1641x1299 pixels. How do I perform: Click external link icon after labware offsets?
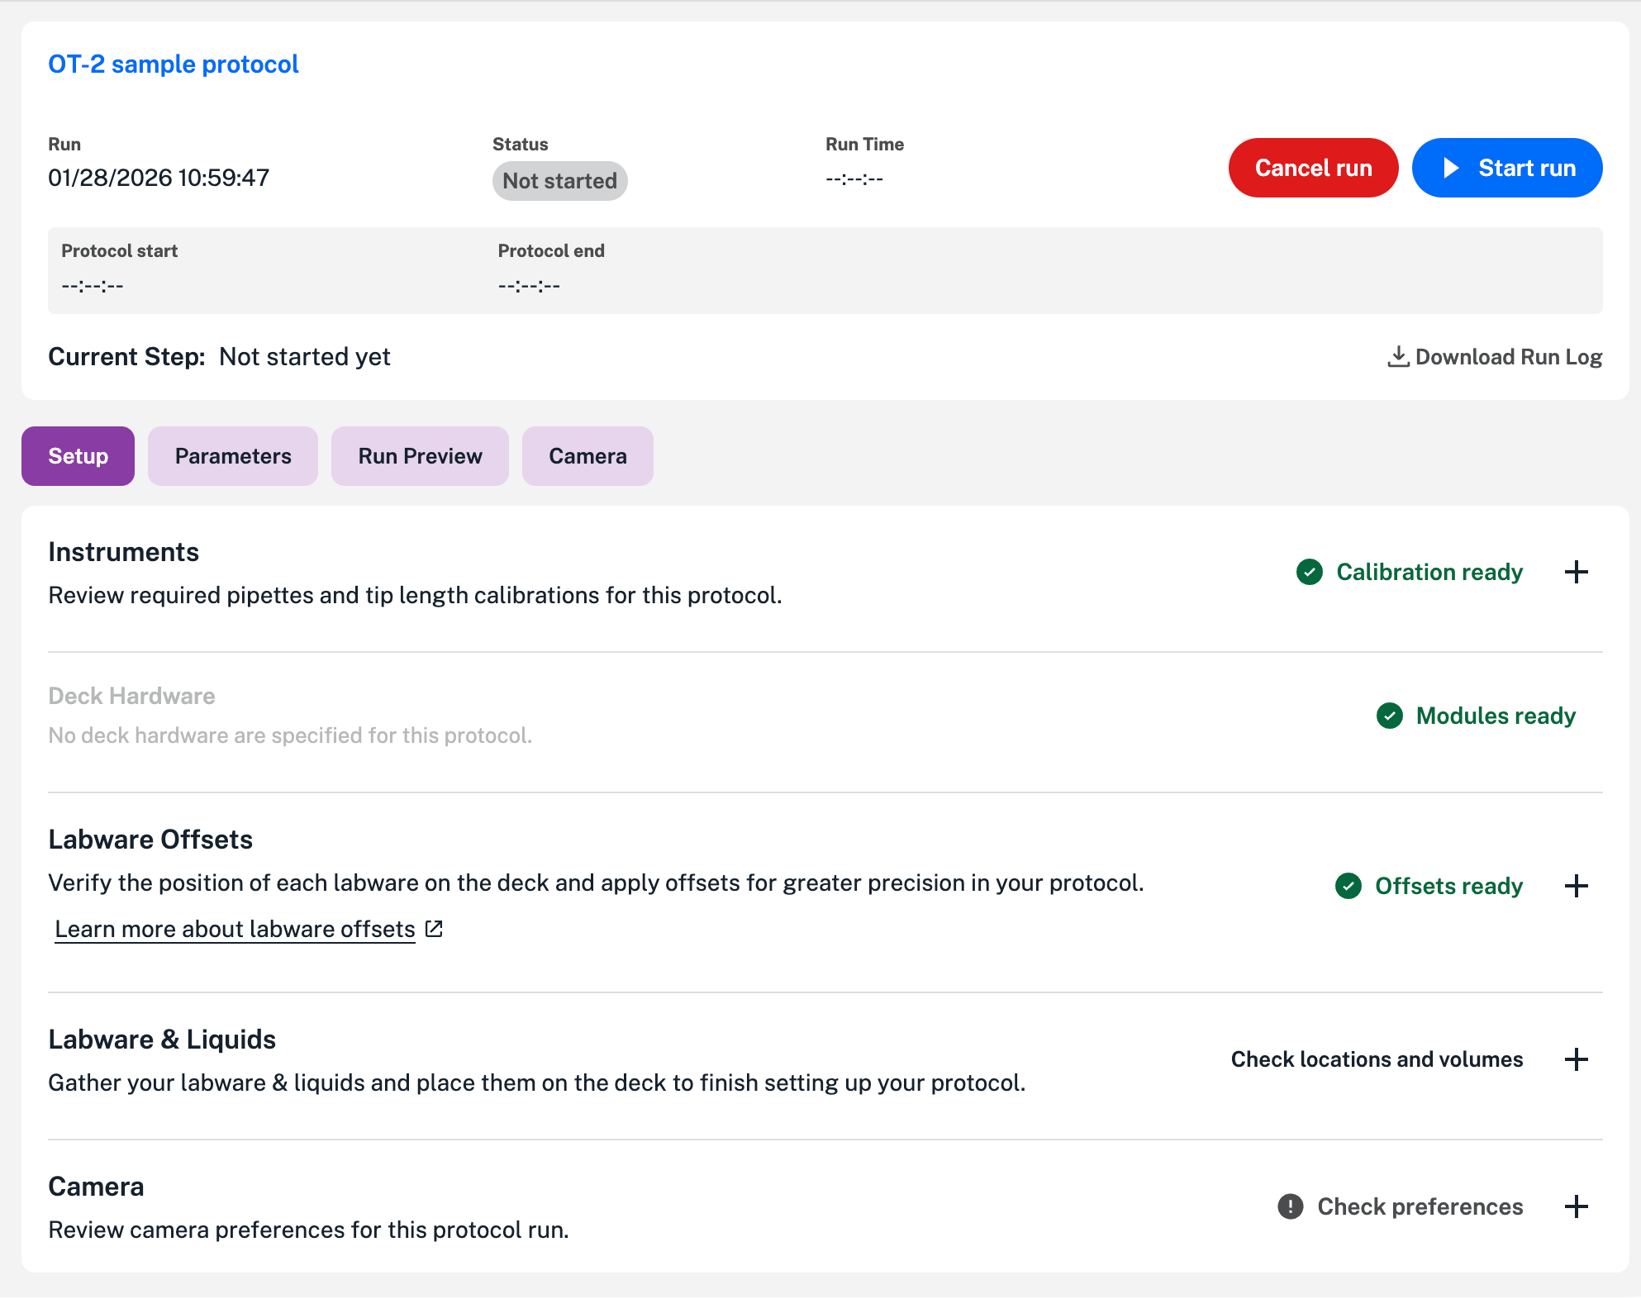point(434,929)
